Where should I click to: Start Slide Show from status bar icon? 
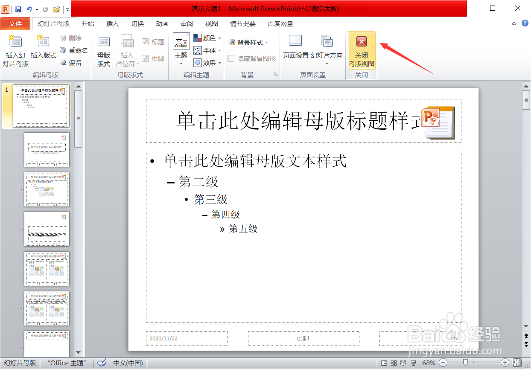413,363
